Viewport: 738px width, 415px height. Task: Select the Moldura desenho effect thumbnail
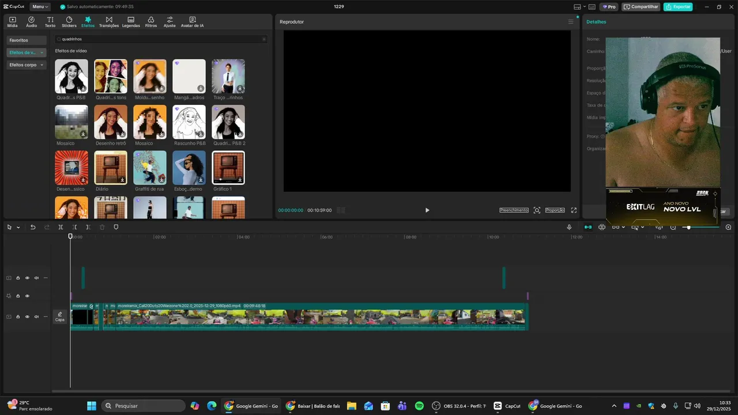[150, 76]
